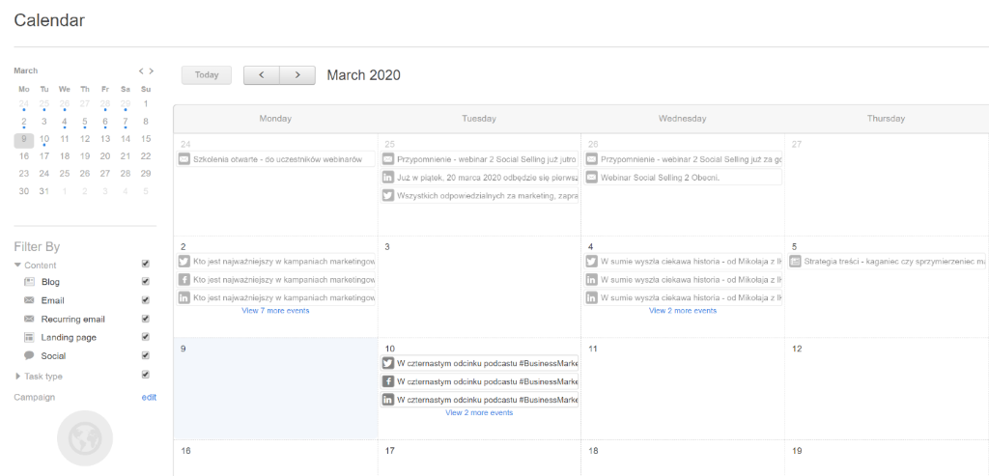Screen dimensions: 989x476
Task: Click the Twitter icon on March 10 event
Action: (x=388, y=363)
